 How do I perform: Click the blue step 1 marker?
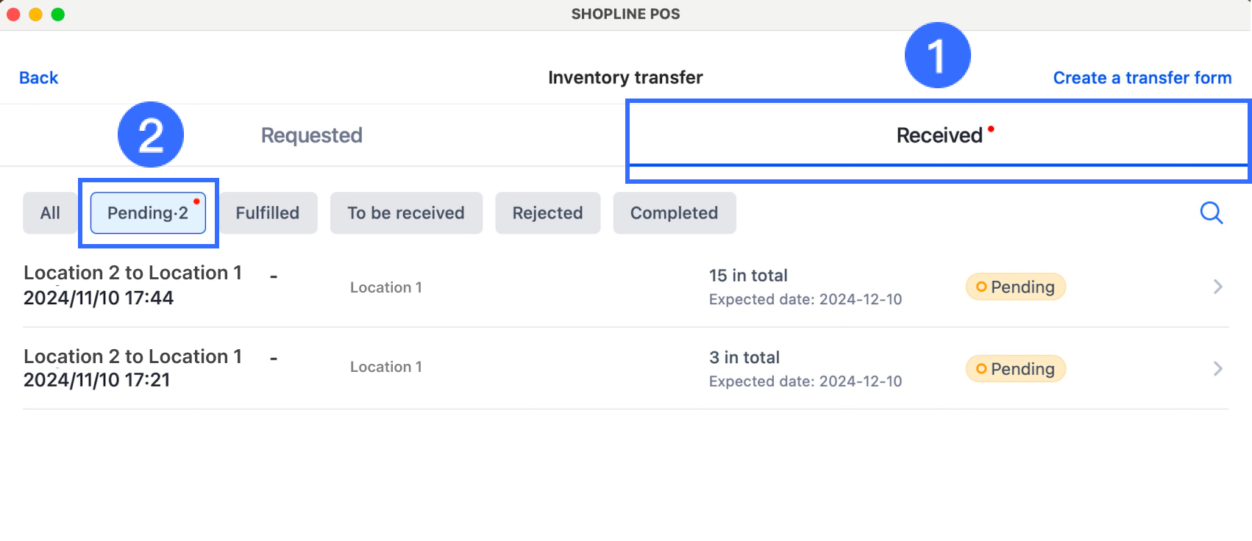click(937, 55)
